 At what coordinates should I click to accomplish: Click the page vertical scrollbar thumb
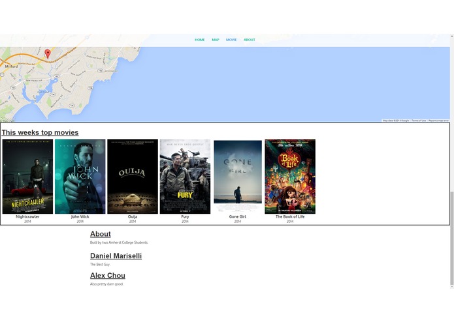point(452,238)
